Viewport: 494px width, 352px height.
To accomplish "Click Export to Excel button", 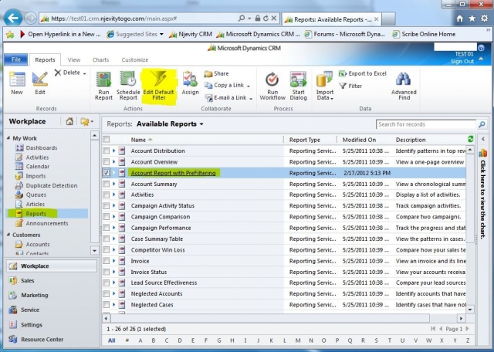I will (361, 73).
